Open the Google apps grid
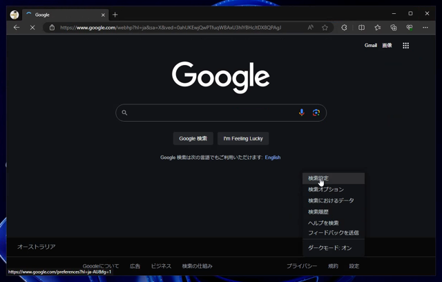This screenshot has height=282, width=442. click(405, 46)
